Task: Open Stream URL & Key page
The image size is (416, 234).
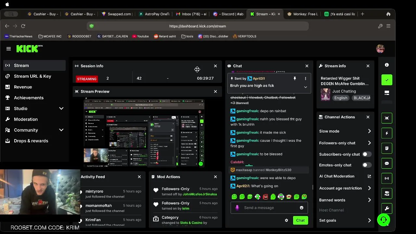Action: click(x=35, y=76)
